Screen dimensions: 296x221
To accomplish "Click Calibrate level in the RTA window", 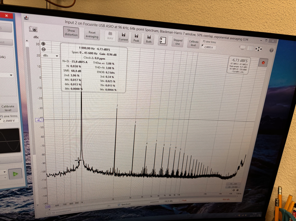I will 193,43.
